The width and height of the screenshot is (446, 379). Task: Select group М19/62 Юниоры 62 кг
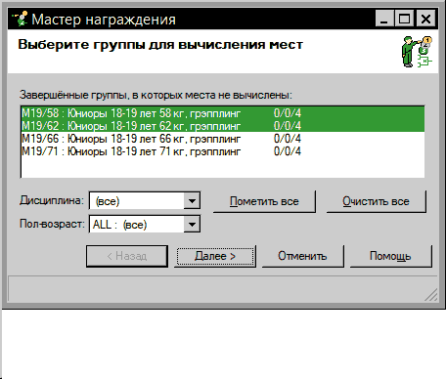(223, 126)
